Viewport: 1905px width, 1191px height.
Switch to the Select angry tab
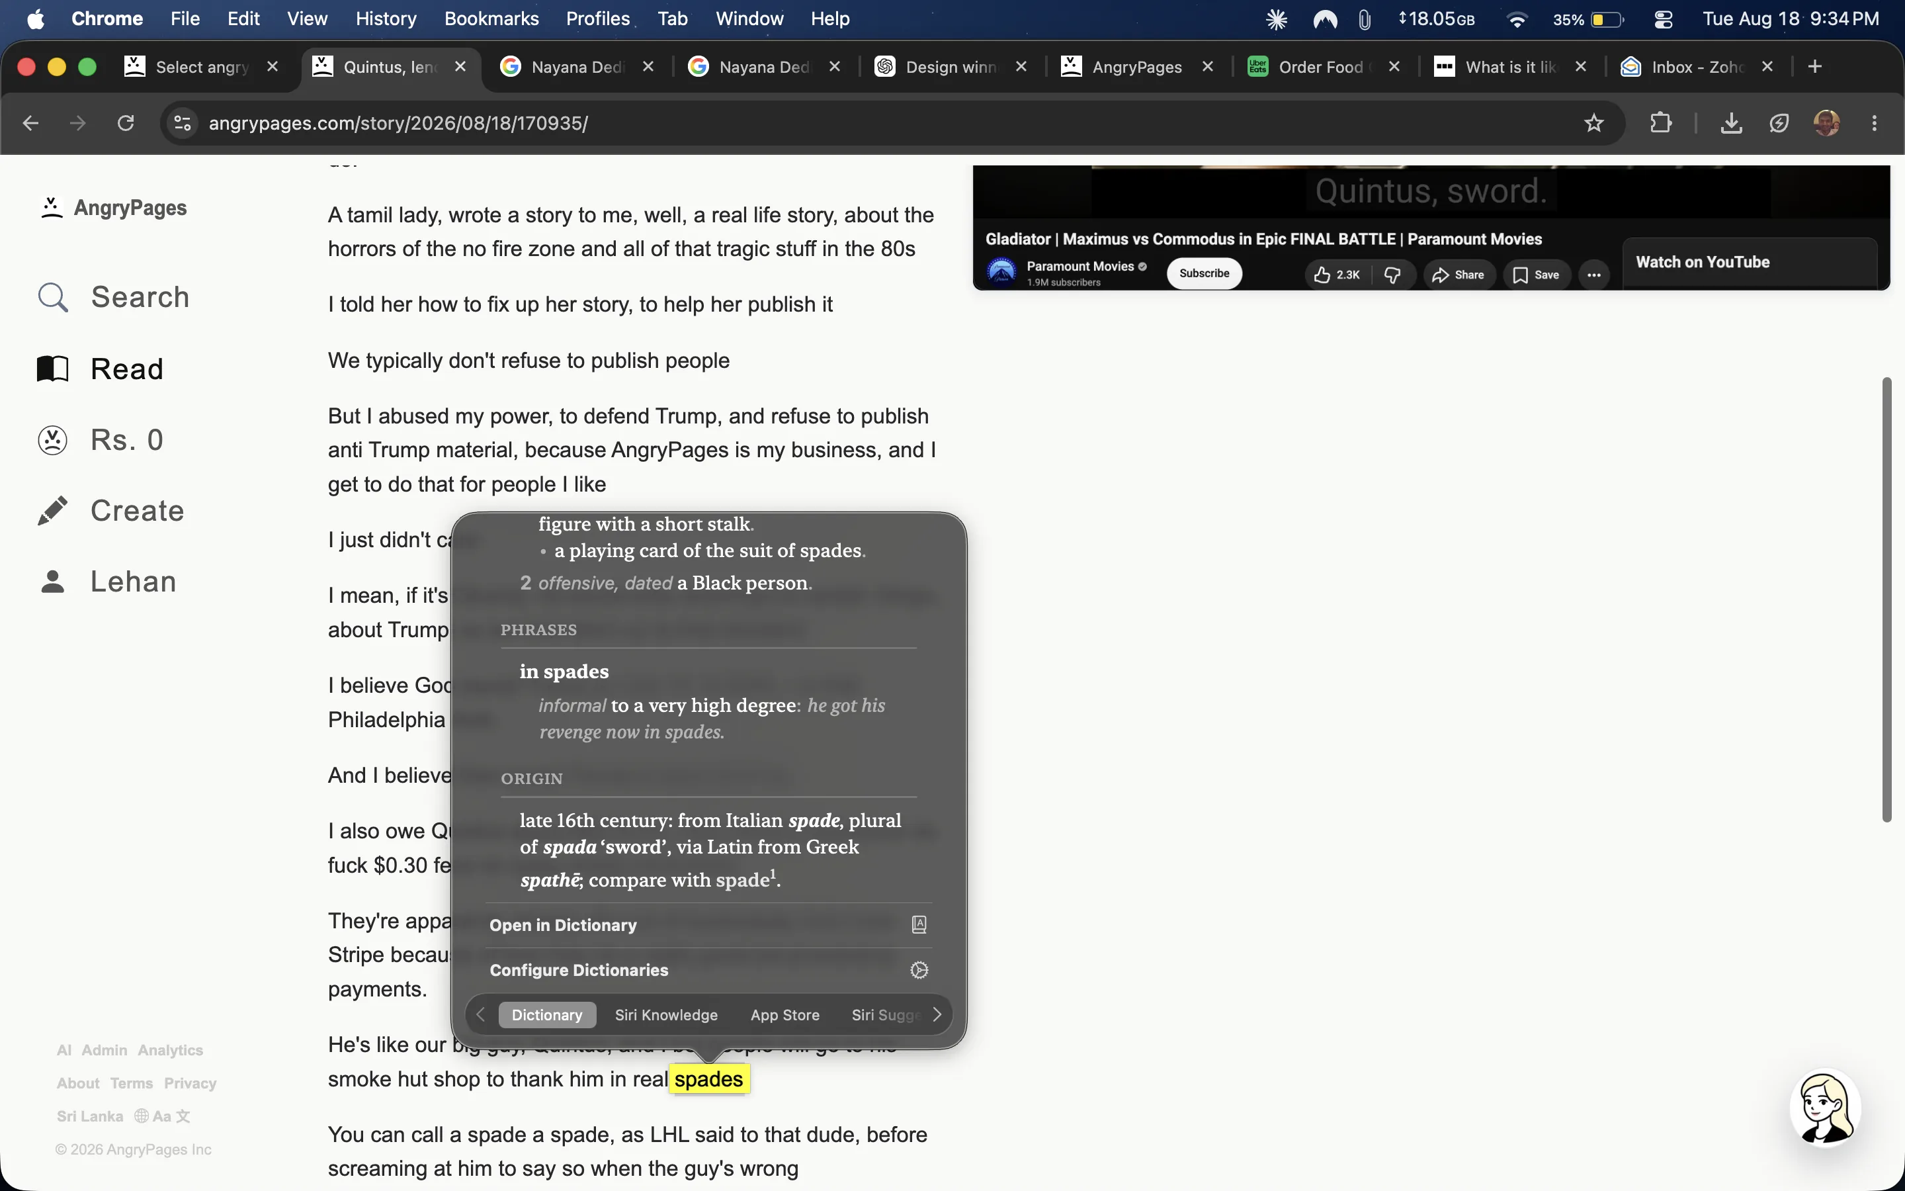click(202, 67)
